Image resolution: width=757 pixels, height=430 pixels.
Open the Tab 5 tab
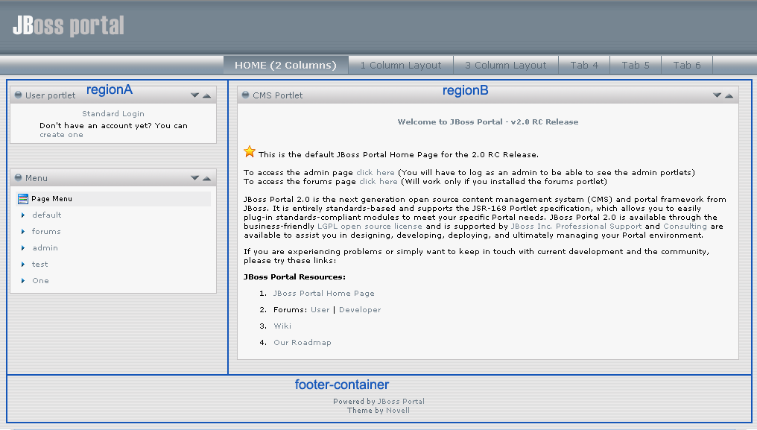[636, 66]
